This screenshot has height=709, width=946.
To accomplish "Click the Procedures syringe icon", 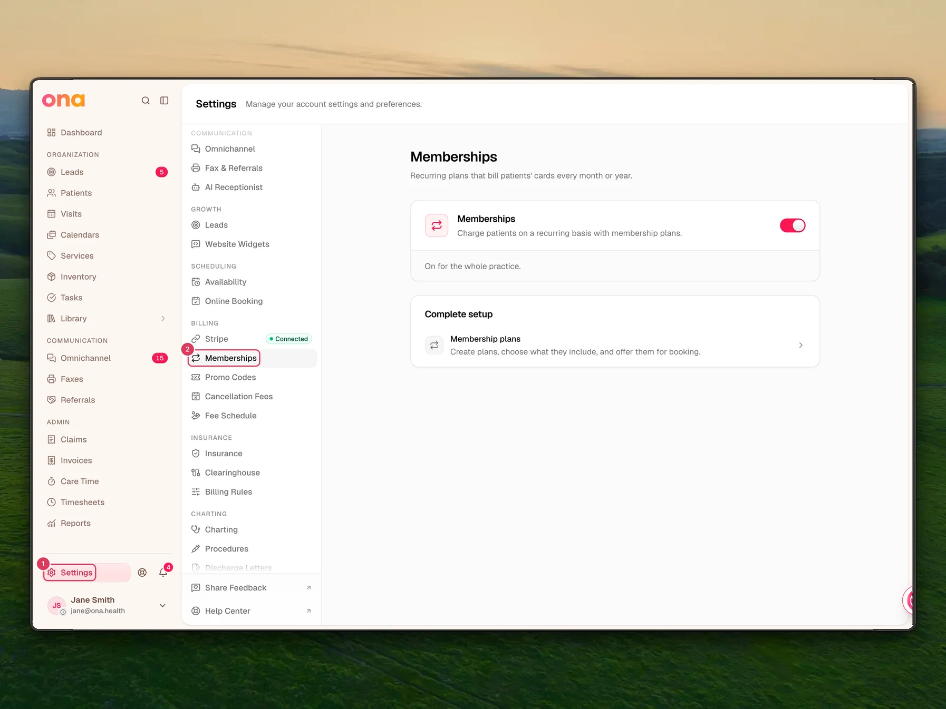I will pos(196,549).
